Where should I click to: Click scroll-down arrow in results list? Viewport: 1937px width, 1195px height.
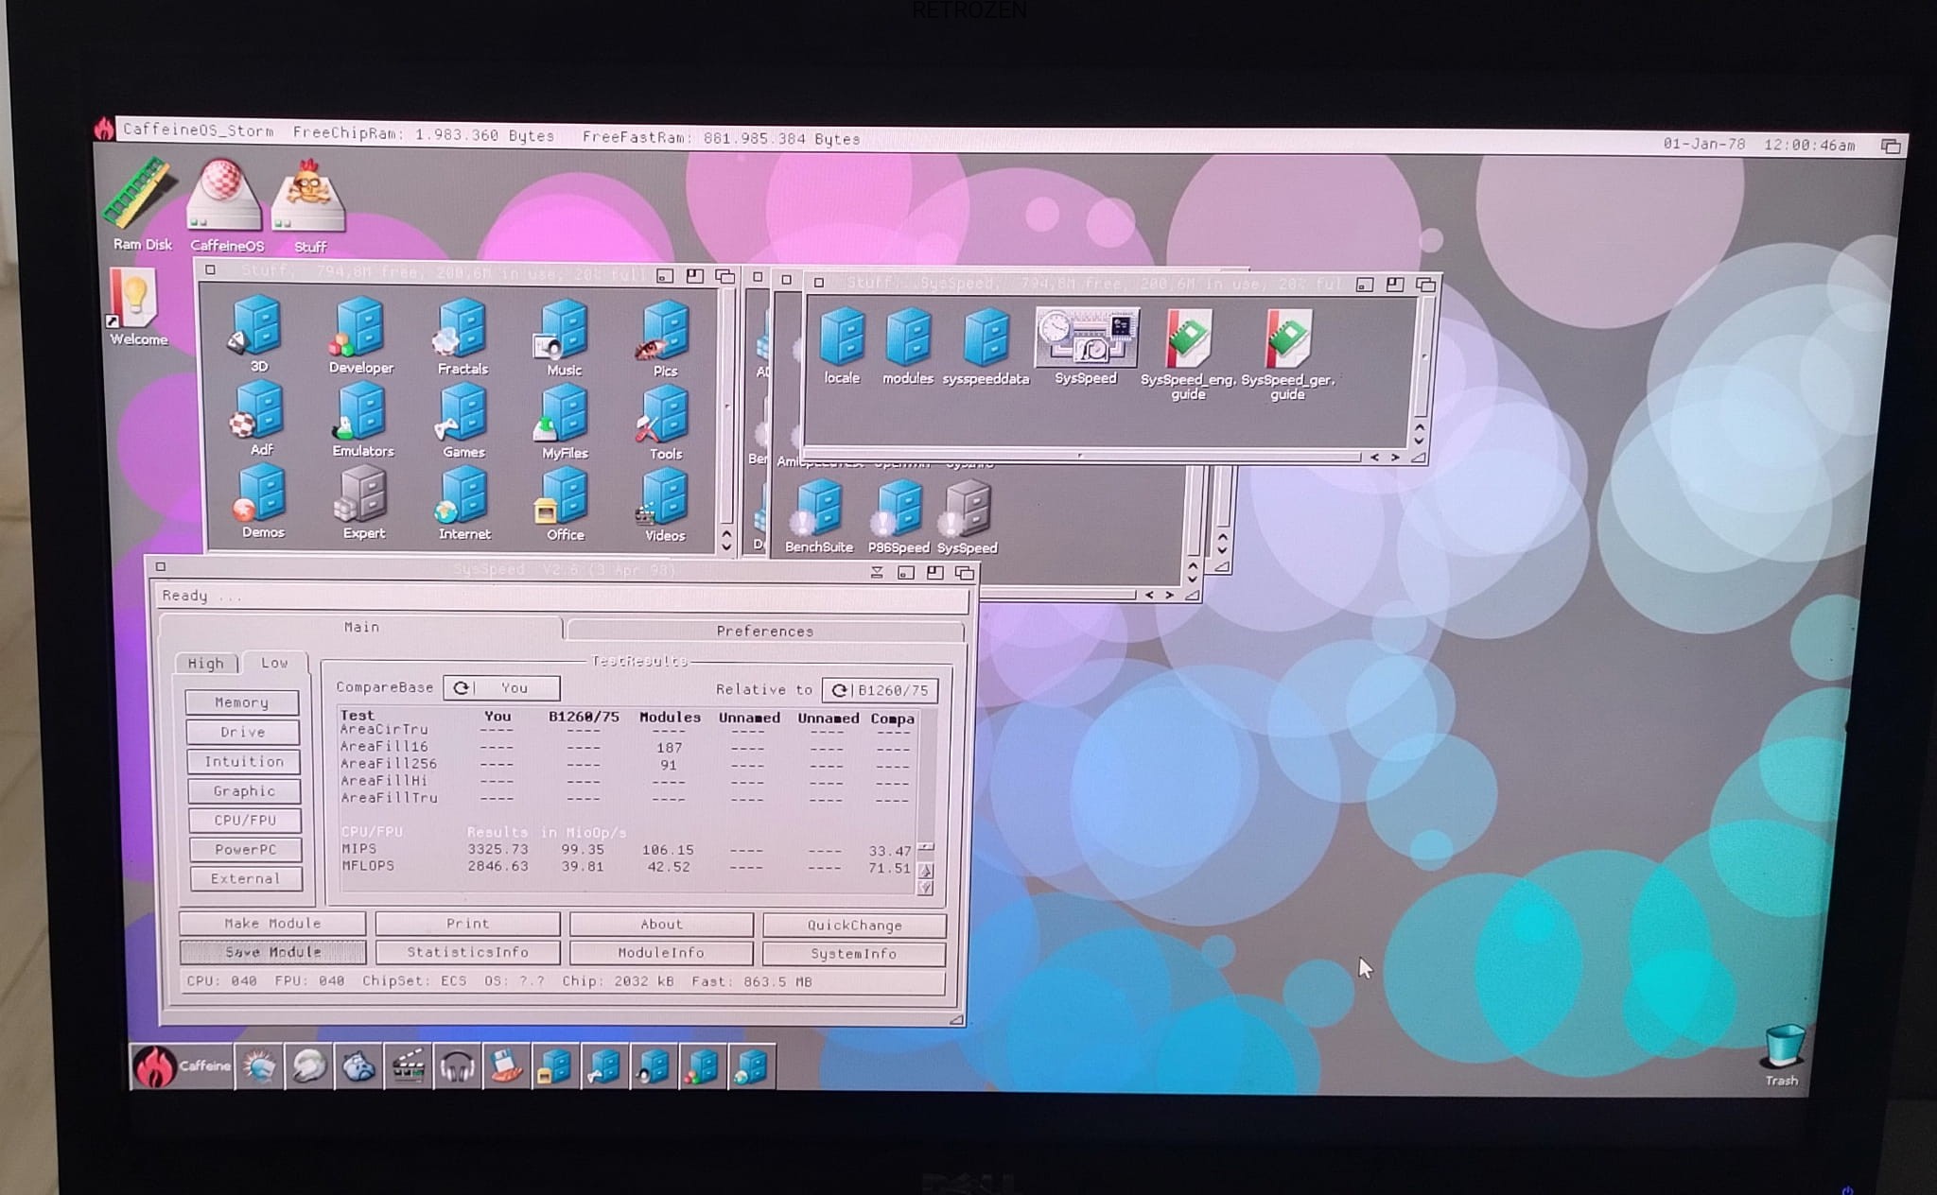tap(926, 888)
